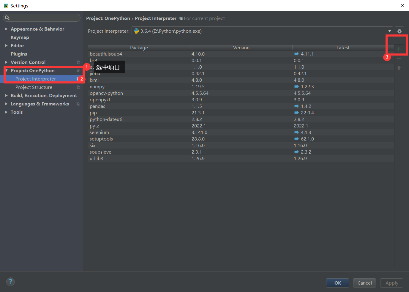Select the six package row
This screenshot has height=292, width=409.
(241, 145)
